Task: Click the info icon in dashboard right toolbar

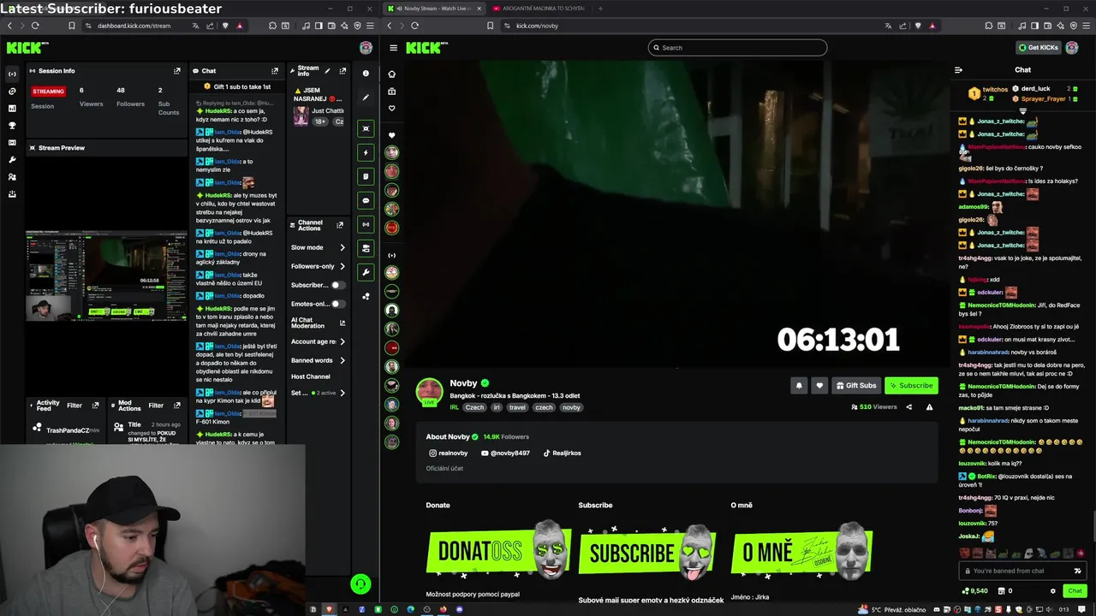Action: tap(366, 74)
